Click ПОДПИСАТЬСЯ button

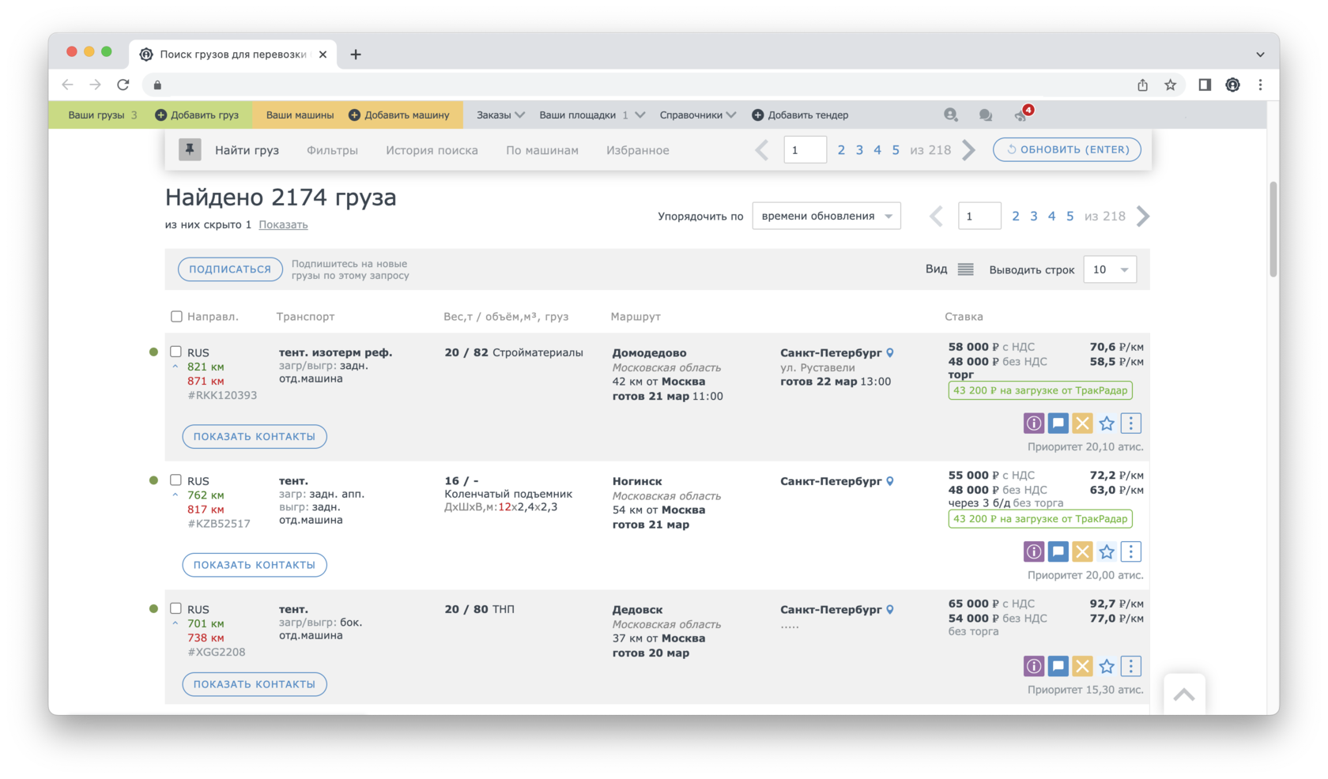[230, 269]
